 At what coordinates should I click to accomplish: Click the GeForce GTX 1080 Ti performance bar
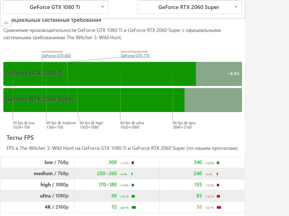(x=122, y=74)
